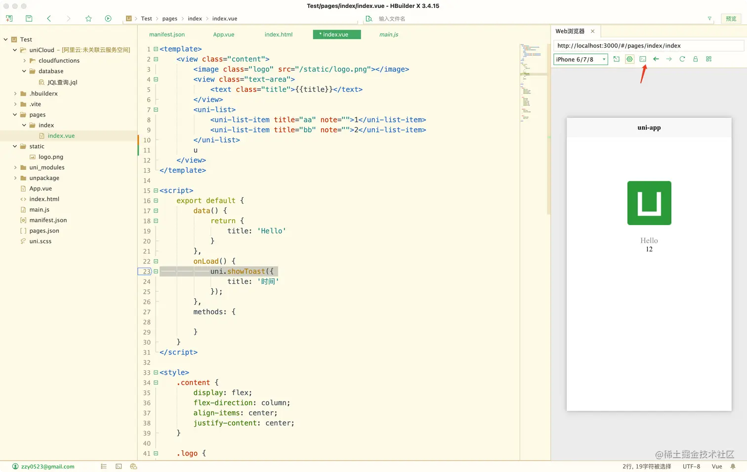Switch to the manifest.json tab
747x472 pixels.
coord(167,35)
